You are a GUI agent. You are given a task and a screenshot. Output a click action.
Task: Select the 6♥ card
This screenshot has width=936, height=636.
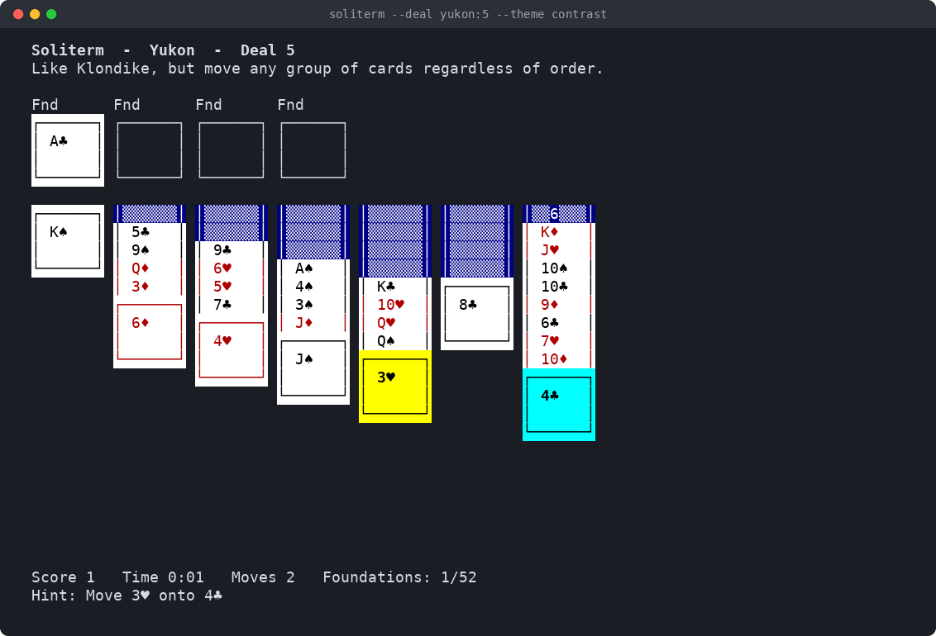click(231, 268)
